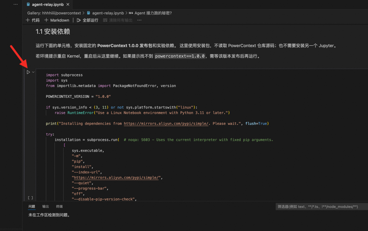368x231 pixels.
Task: Click the message "未在工作区检测到问题。"
Action: [x=50, y=215]
